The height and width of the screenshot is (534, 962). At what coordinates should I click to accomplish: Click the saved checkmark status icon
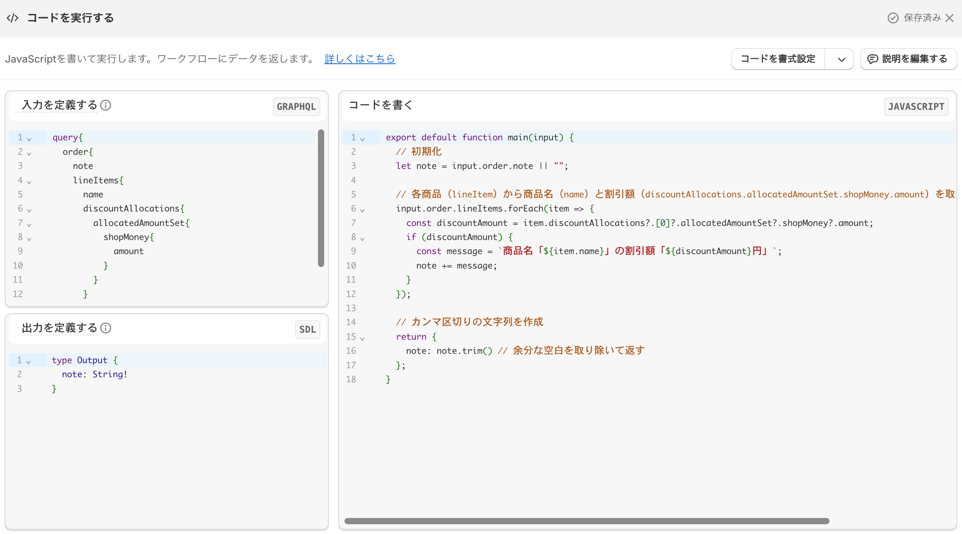(893, 18)
